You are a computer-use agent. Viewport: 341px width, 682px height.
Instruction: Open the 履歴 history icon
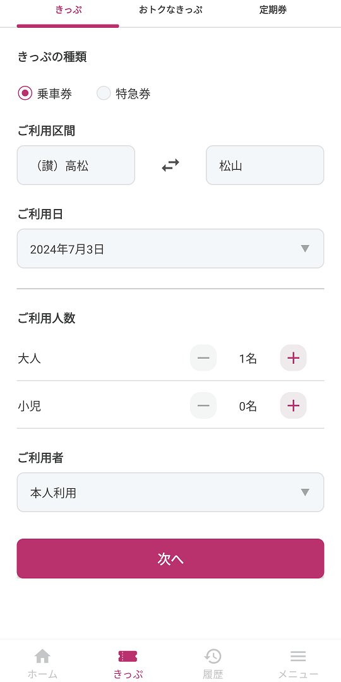pos(213,656)
